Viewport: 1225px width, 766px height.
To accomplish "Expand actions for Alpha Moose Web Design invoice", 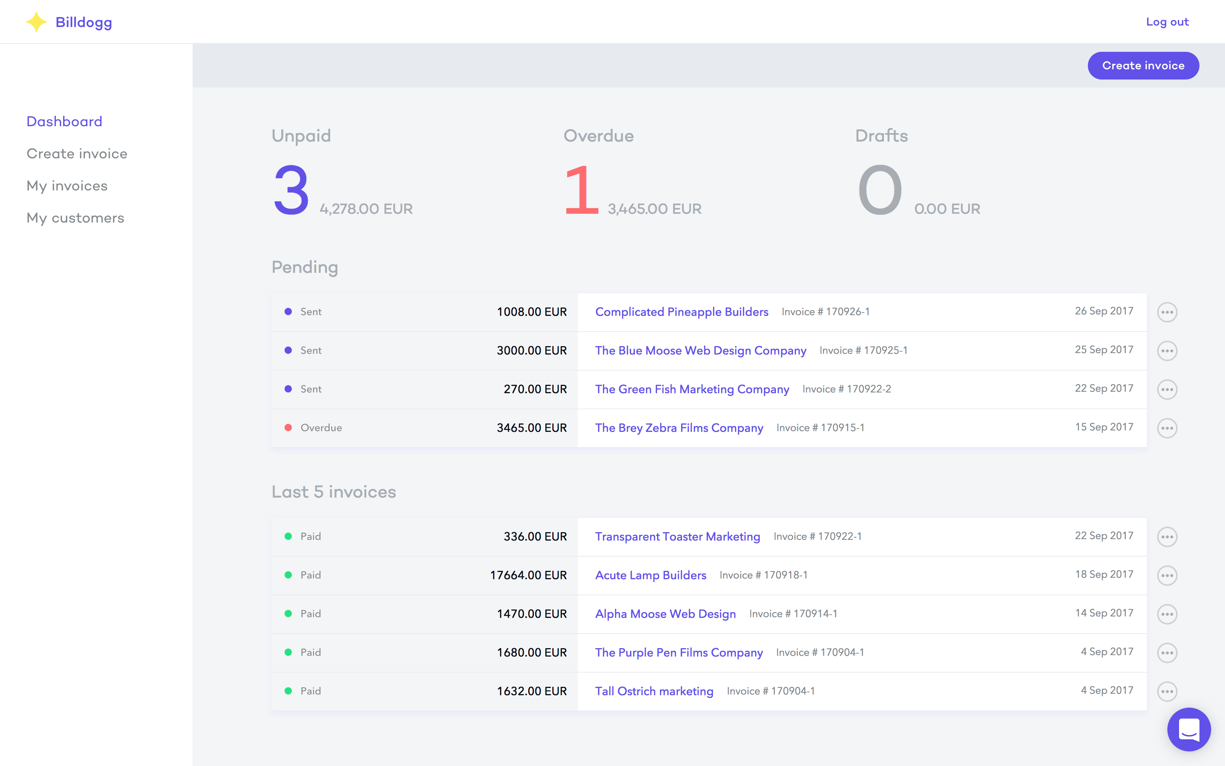I will [x=1167, y=614].
